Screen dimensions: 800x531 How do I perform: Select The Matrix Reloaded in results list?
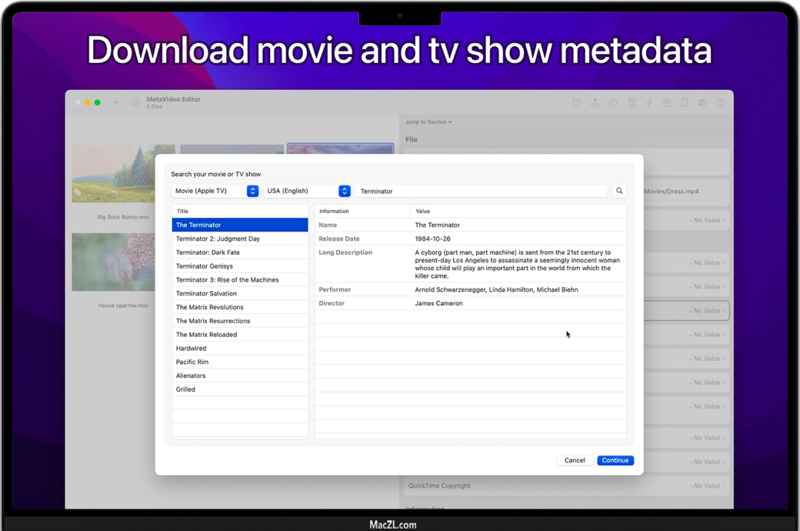pos(206,335)
